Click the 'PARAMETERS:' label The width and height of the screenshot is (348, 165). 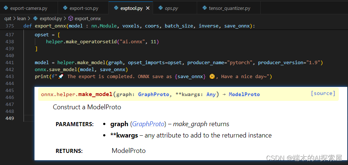(75, 124)
